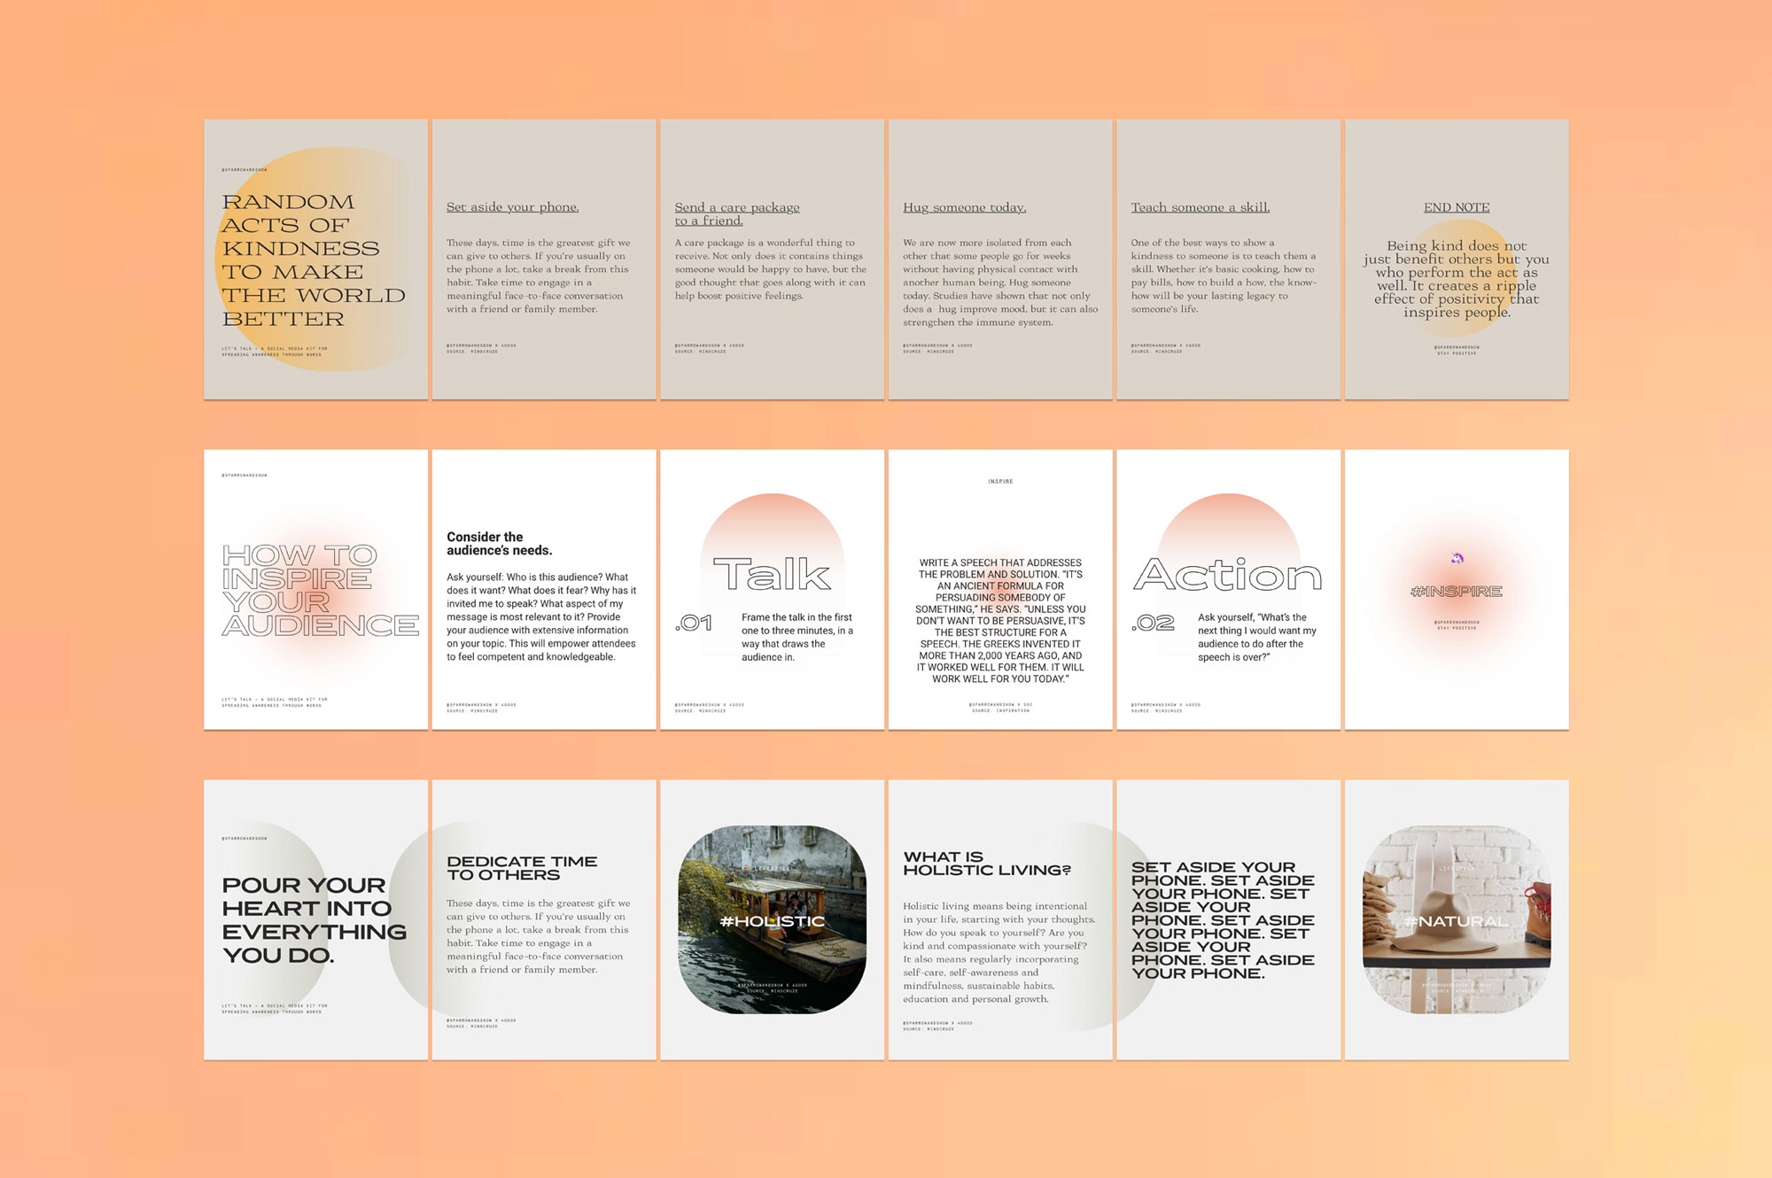Click the large "Action" title
Viewport: 1772px width, 1178px height.
1228,575
